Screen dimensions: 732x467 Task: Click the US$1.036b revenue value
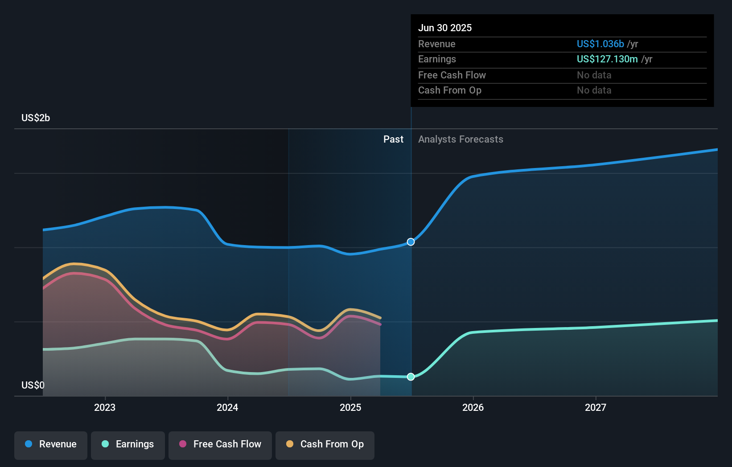point(600,44)
